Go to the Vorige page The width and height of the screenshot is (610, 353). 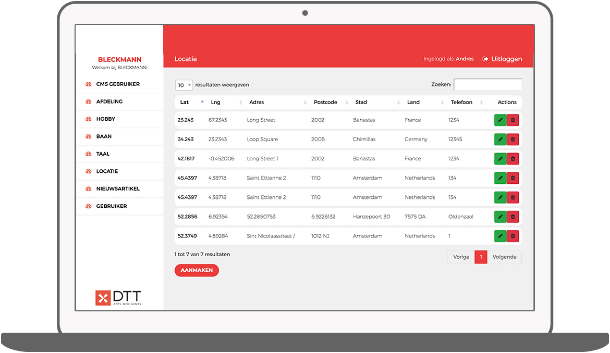point(461,257)
